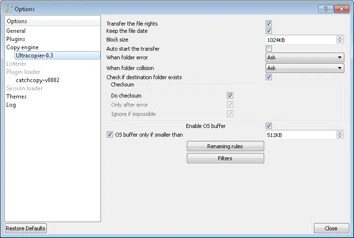Toggle Transfer the file rights checkbox
354x238 pixels.
(269, 24)
